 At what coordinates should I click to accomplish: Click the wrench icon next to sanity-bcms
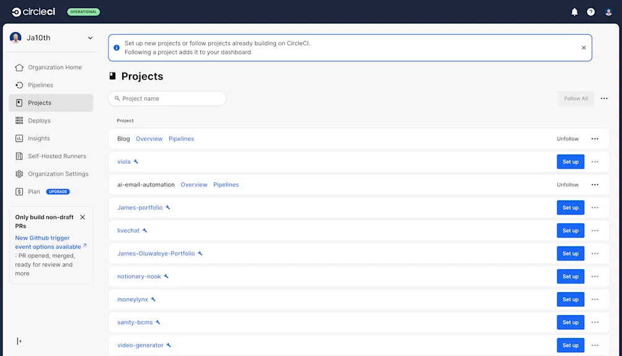pos(158,323)
